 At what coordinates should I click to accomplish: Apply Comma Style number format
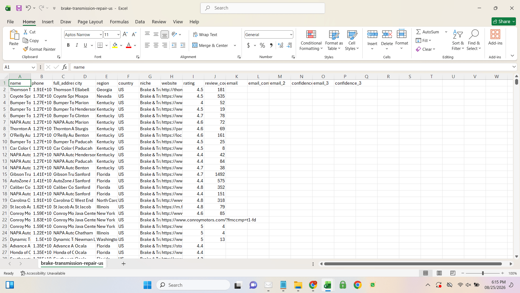pos(271,45)
